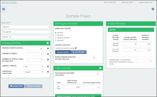
Task: Show info for Number of Traffic Lanes
Action: point(48,60)
